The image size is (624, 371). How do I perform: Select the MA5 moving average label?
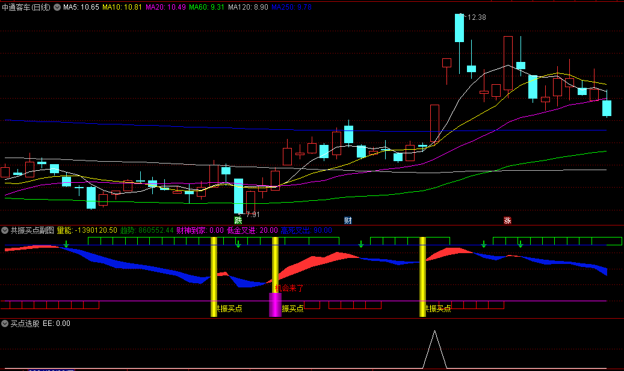tap(81, 7)
